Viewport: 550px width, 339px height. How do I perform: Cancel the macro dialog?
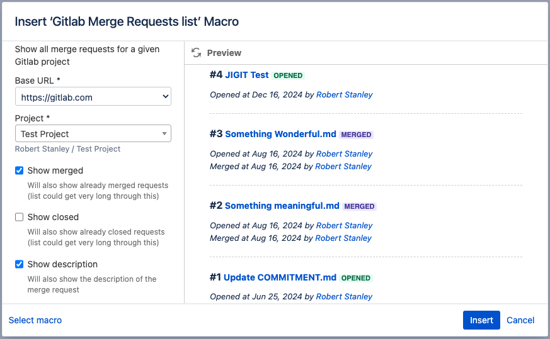520,320
